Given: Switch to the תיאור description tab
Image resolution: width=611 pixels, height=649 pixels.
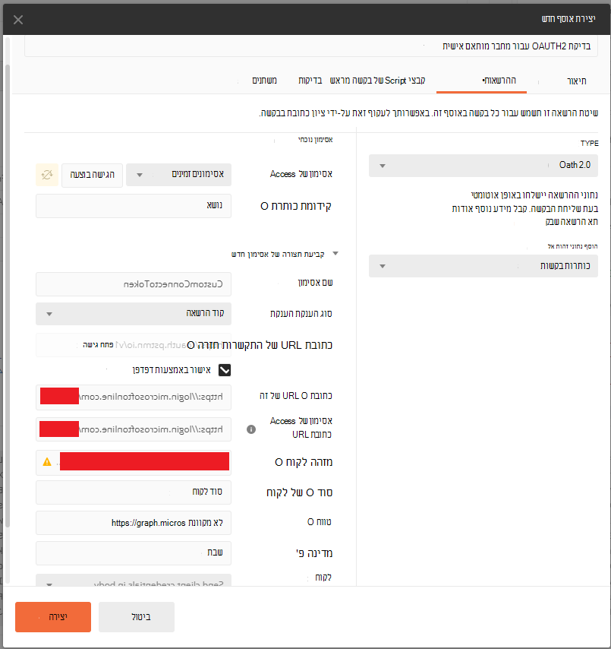Looking at the screenshot, I should coord(576,81).
